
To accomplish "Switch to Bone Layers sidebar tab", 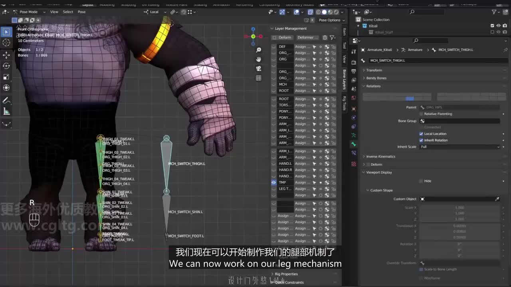I will (x=345, y=79).
